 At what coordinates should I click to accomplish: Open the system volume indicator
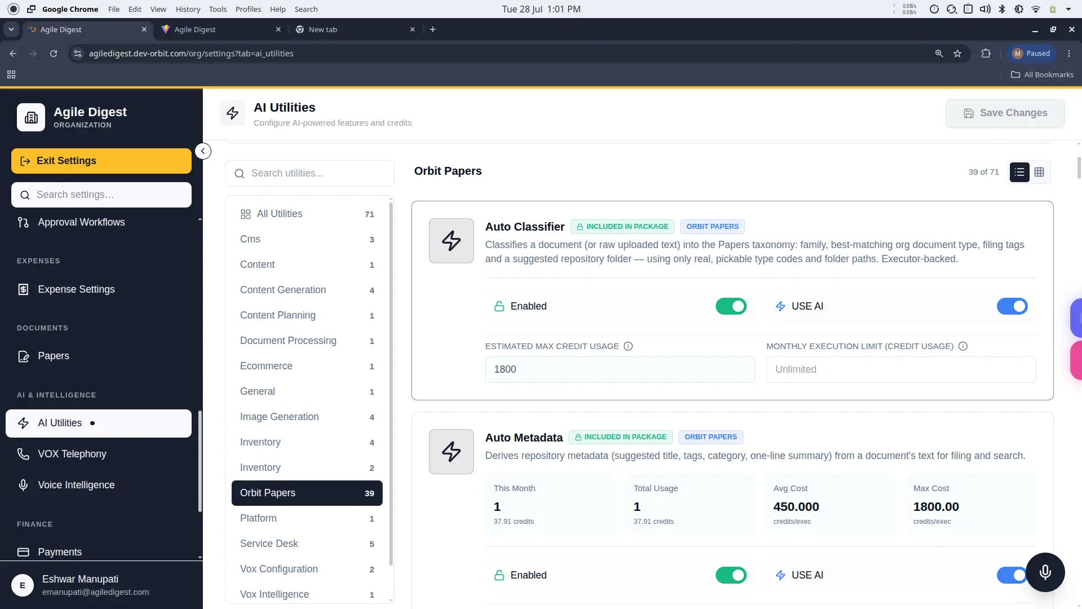point(985,9)
